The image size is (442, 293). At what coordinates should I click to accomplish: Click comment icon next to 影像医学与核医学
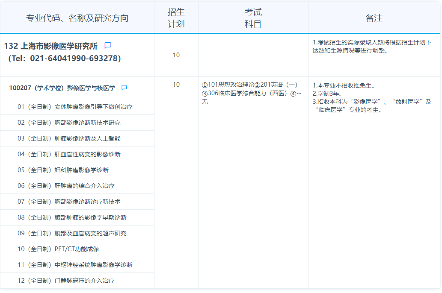(124, 88)
